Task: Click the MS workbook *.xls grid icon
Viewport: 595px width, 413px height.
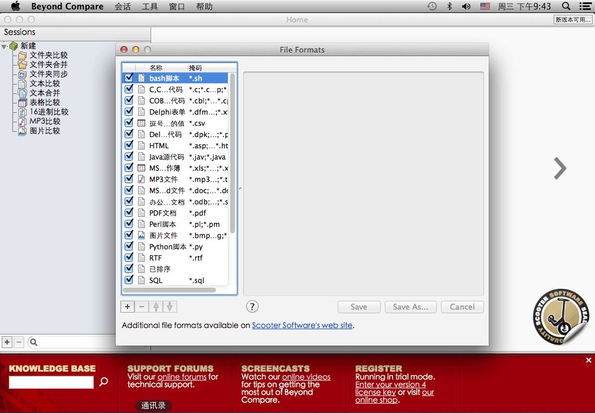Action: tap(141, 168)
